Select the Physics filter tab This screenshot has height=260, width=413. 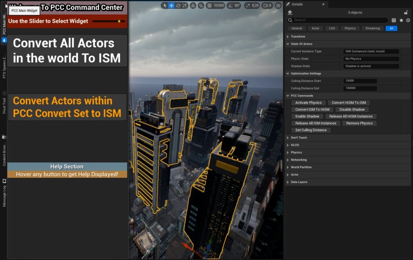pyautogui.click(x=350, y=28)
